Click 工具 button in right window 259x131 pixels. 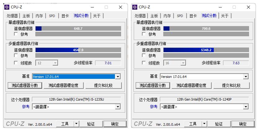pyautogui.click(x=193, y=124)
